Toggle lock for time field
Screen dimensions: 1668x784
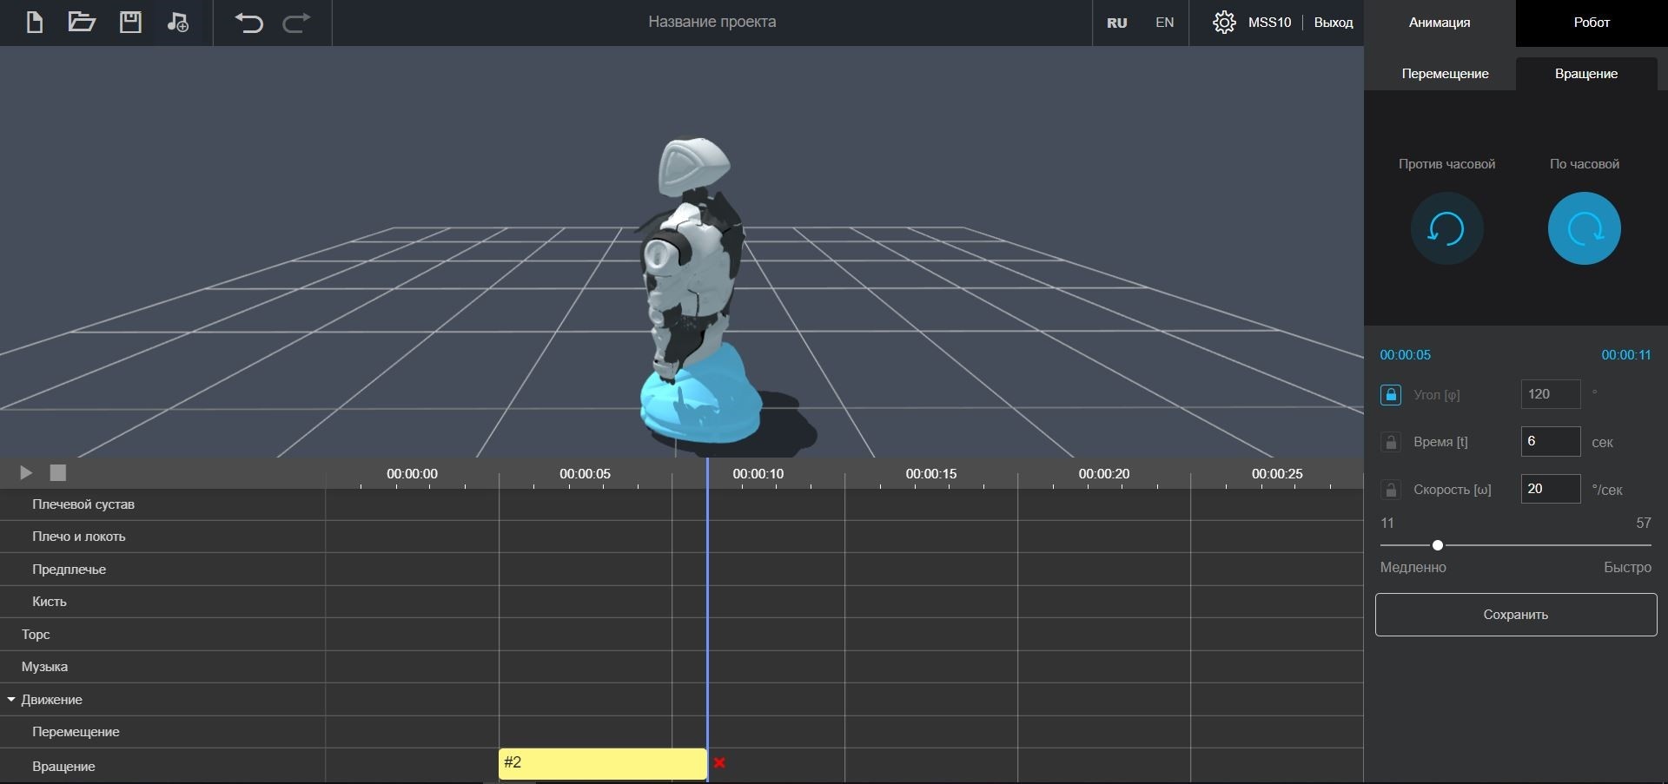point(1391,442)
